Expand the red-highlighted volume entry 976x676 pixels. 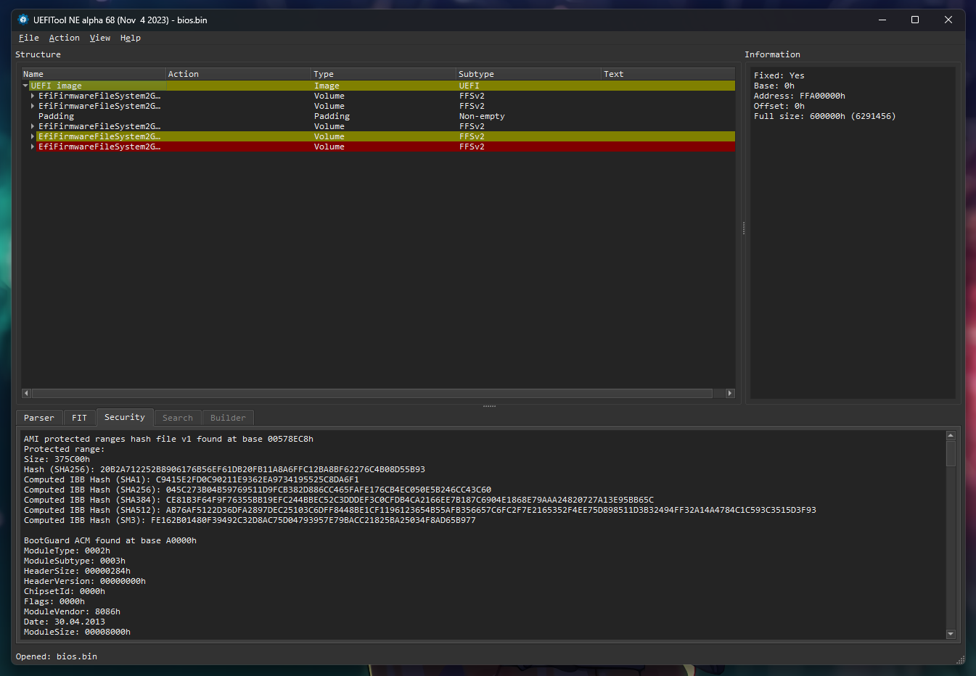33,147
